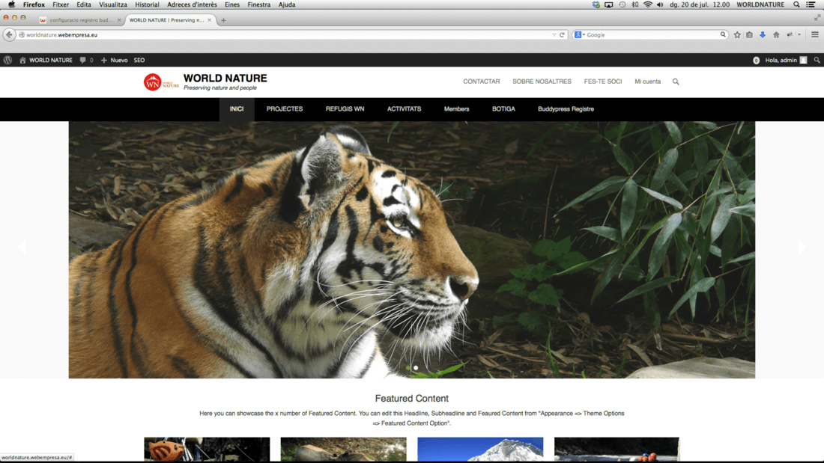Open the downloads arrow icon
Screen dimensions: 824x463
(x=763, y=34)
